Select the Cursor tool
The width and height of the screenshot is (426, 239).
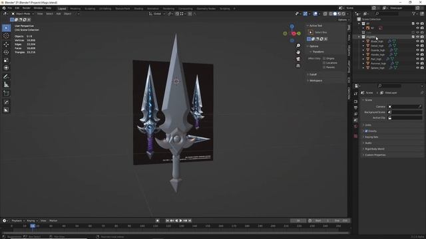6,36
